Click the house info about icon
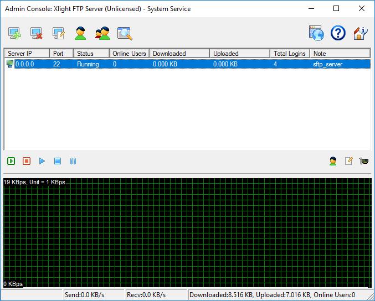This screenshot has width=375, height=301. click(x=361, y=33)
